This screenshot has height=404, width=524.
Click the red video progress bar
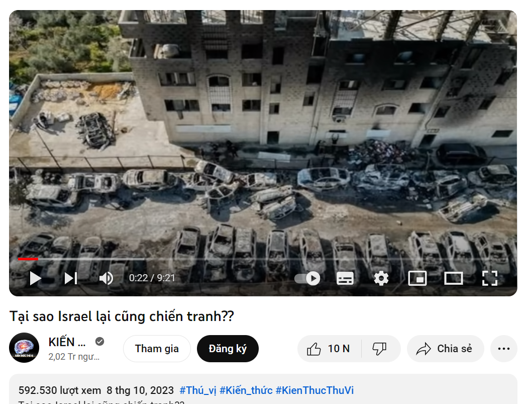28,259
